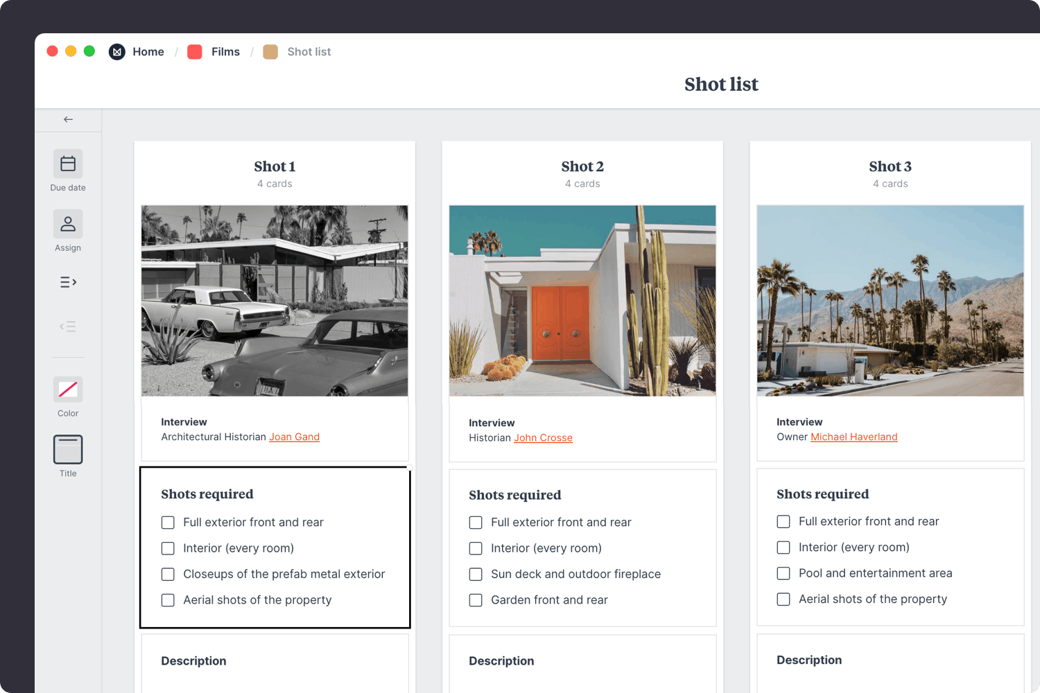Check 'Sun deck and outdoor fireplace' in Shot 2
Screen dimensions: 1040x693
tap(476, 574)
